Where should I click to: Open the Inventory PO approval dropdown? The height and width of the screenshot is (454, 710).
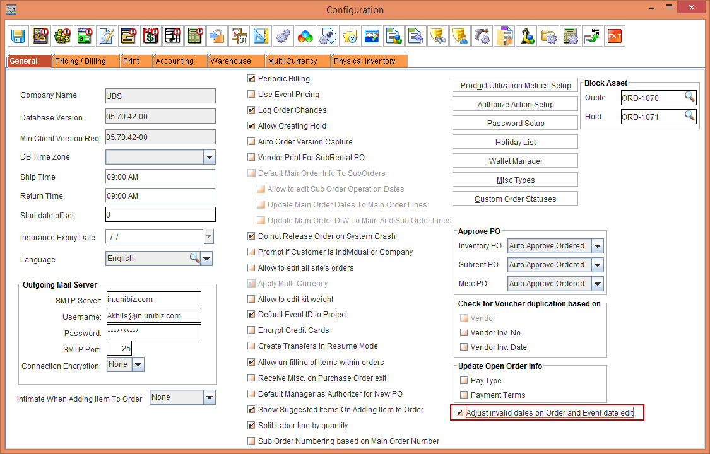(597, 246)
